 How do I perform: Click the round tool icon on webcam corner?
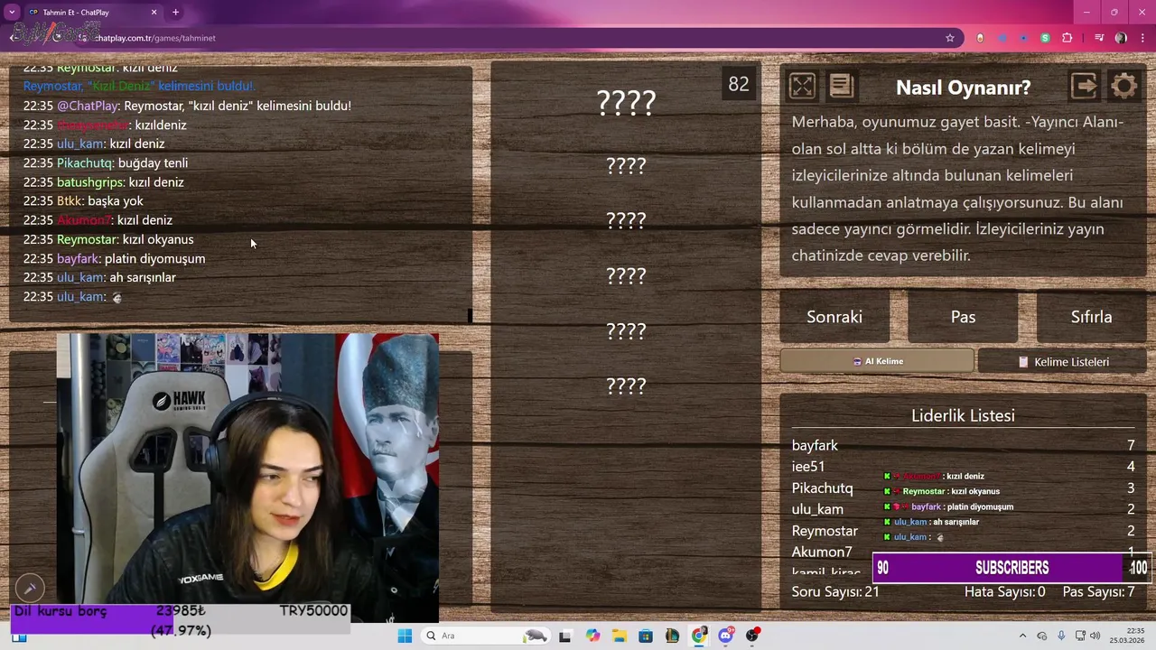tap(30, 588)
